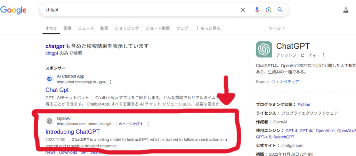Image resolution: width=356 pixels, height=156 pixels.
Task: Click AI Chatbot App globe favicon
Action: [x=49, y=79]
